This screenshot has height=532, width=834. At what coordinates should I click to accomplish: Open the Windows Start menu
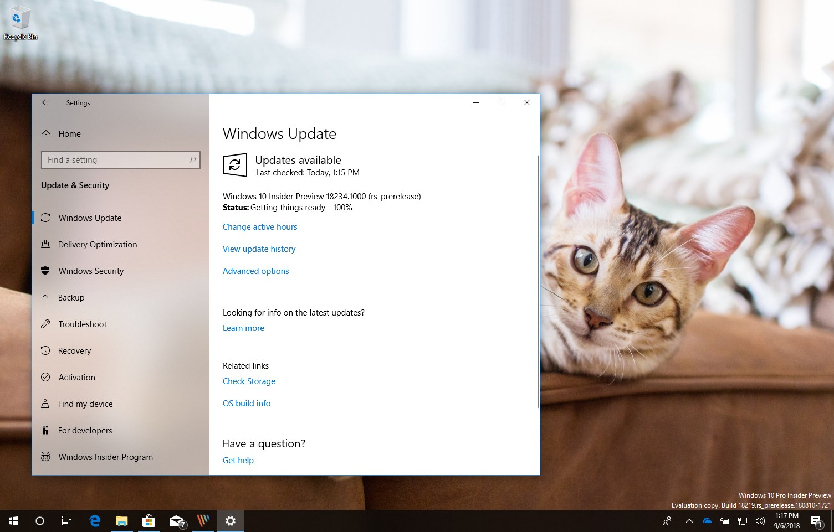[x=13, y=521]
